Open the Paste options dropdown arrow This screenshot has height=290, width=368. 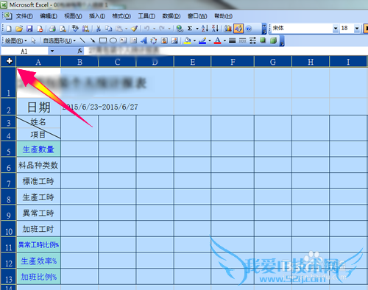(126, 29)
